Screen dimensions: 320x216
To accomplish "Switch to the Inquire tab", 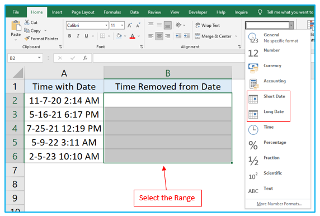I will tap(241, 12).
